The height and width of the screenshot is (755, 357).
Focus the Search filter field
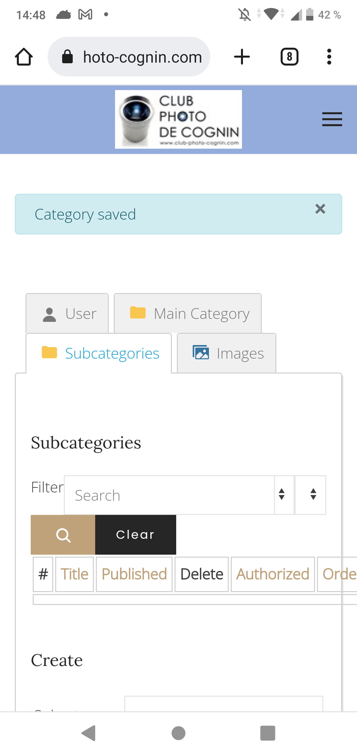pyautogui.click(x=169, y=495)
